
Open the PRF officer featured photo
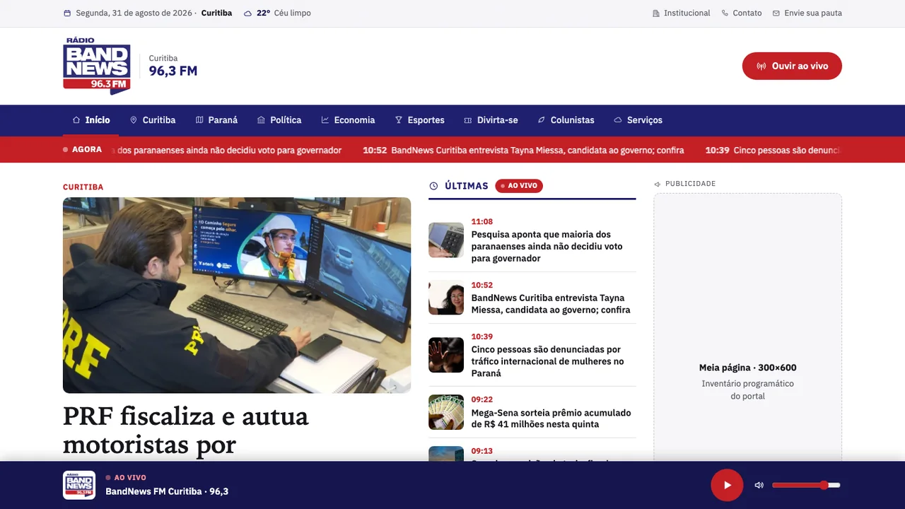click(x=237, y=295)
